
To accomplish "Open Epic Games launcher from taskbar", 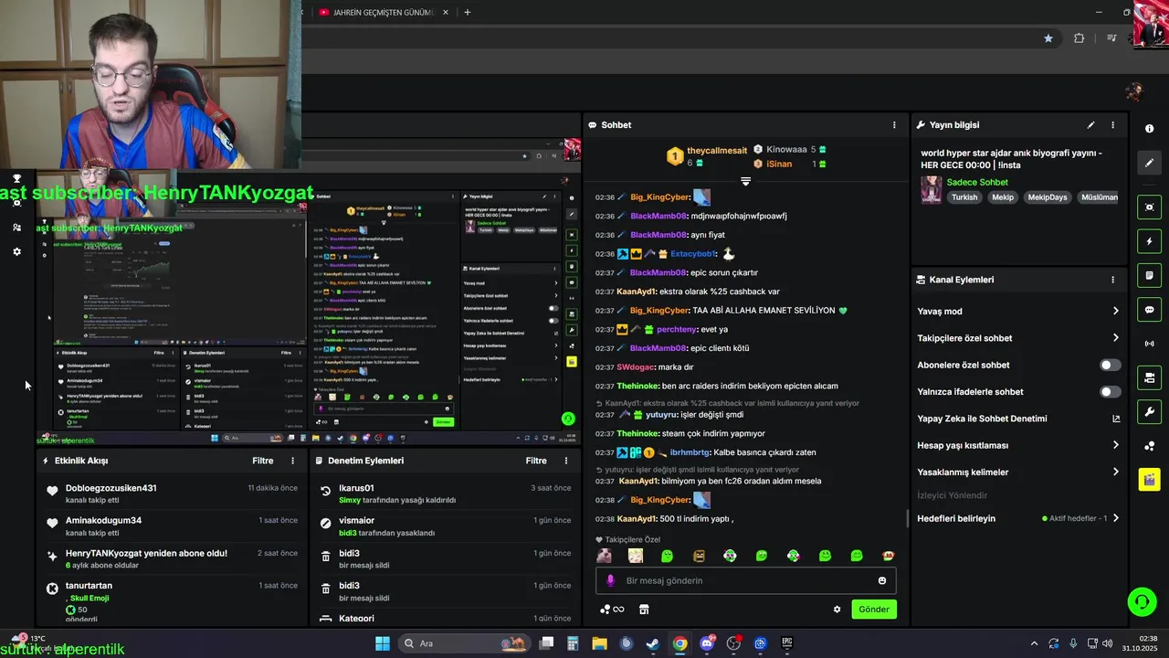I will pos(786,643).
